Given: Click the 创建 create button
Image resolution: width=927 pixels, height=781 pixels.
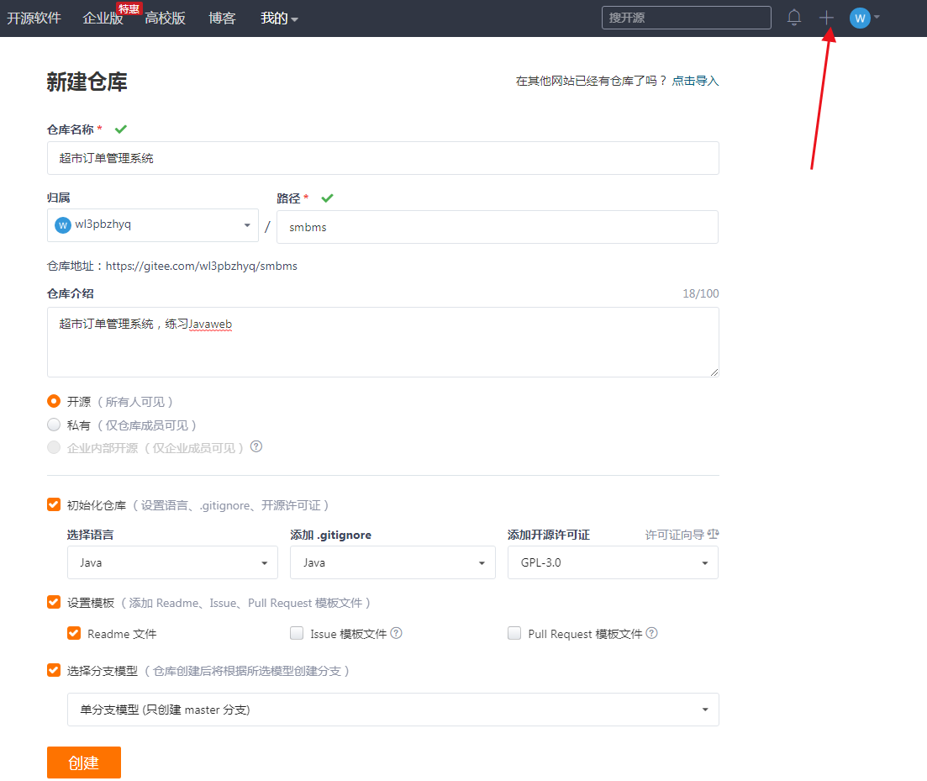Looking at the screenshot, I should pos(84,763).
